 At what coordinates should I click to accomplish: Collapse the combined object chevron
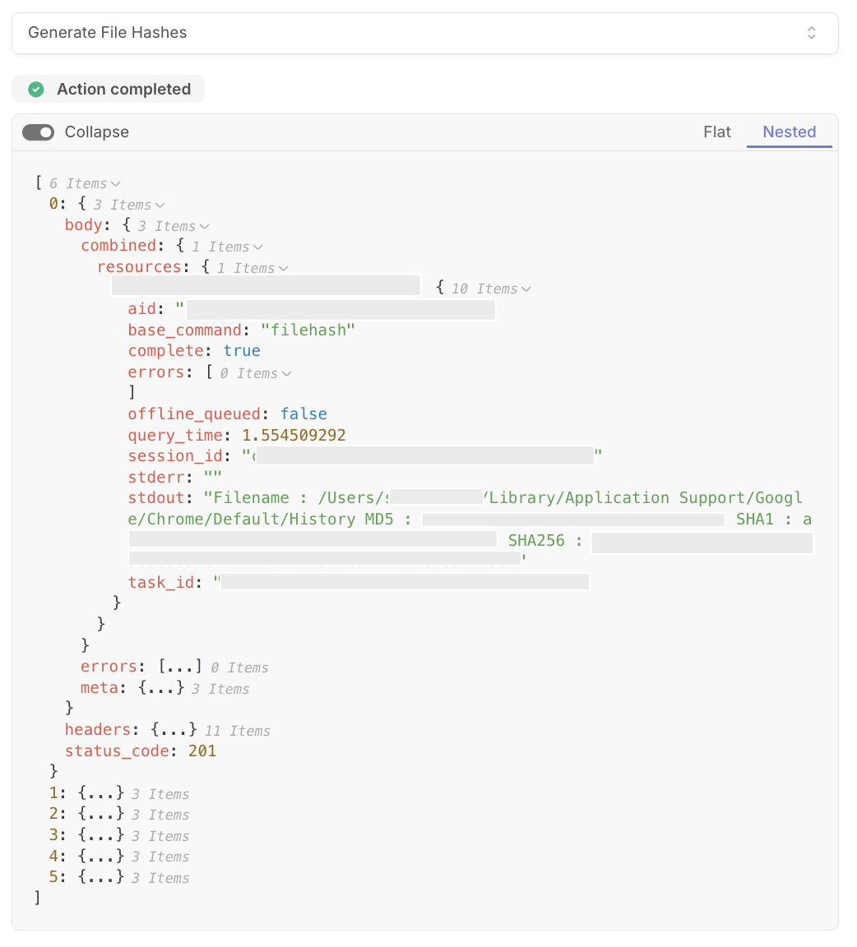point(258,247)
